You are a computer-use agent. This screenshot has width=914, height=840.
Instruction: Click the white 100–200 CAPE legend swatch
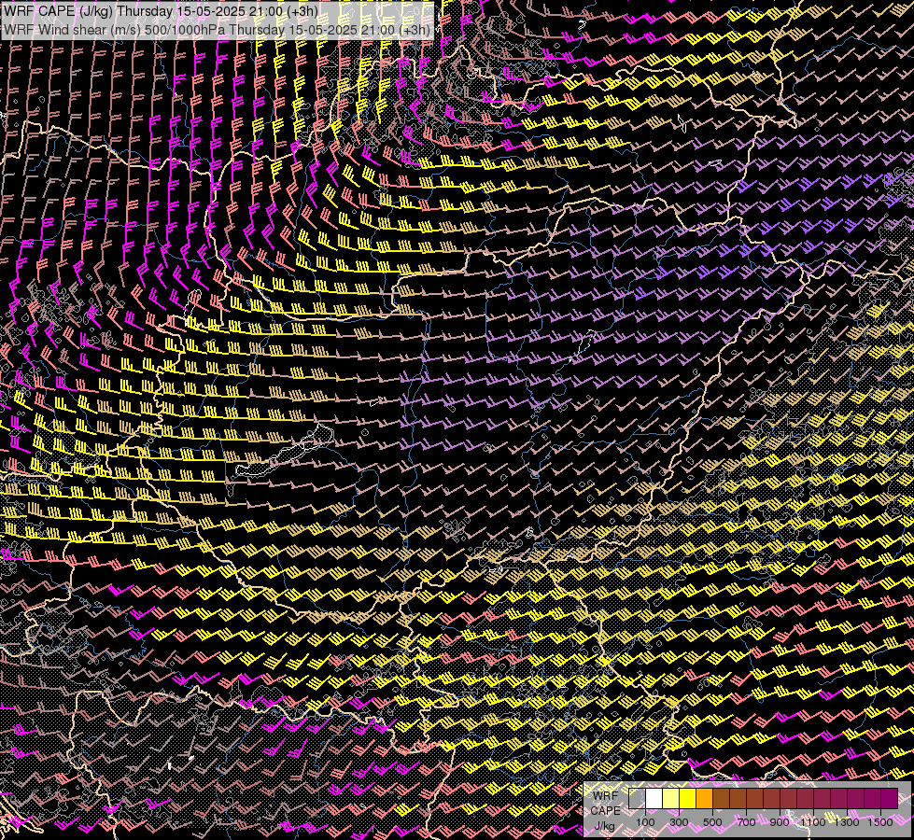[x=654, y=798]
